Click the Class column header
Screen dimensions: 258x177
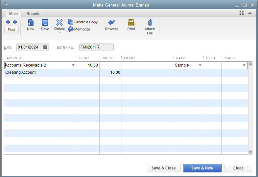click(229, 58)
